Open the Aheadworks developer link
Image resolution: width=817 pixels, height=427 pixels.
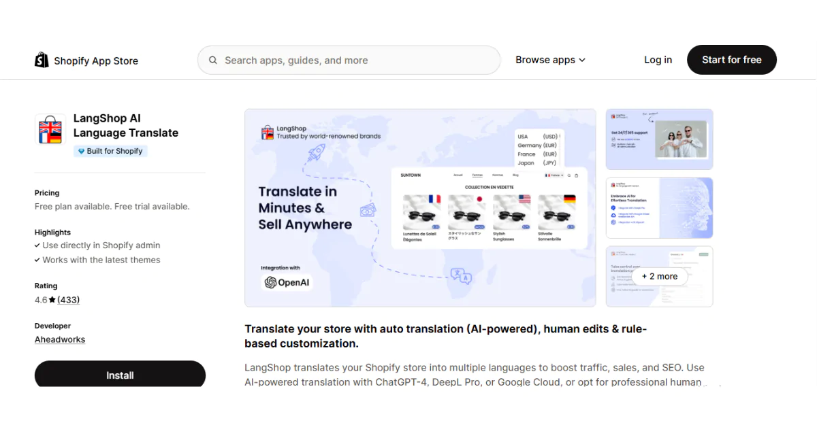[x=60, y=339]
